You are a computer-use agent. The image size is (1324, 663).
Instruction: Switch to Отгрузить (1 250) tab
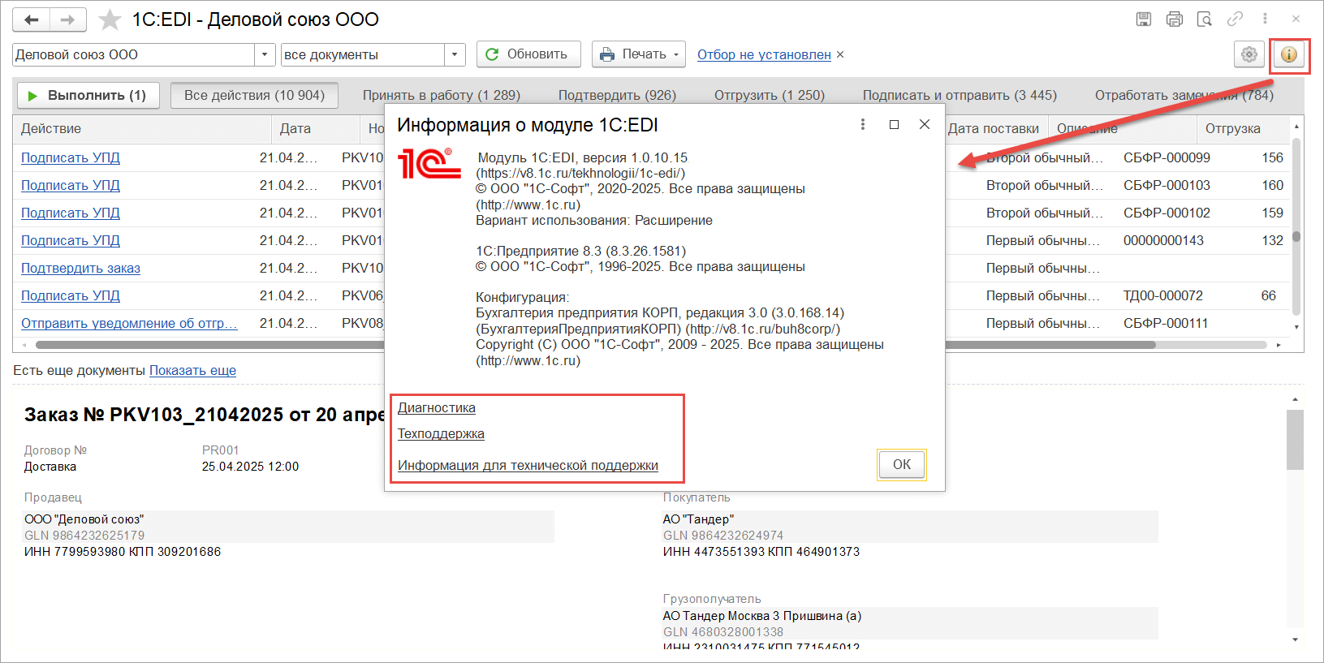click(770, 95)
